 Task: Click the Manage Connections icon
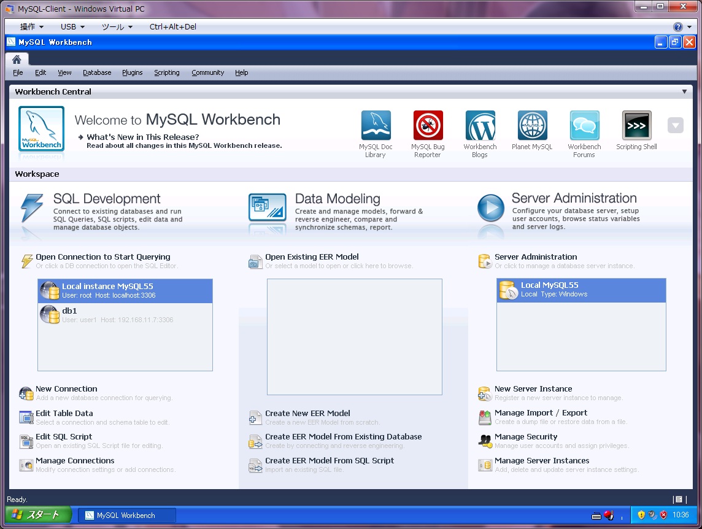point(26,465)
